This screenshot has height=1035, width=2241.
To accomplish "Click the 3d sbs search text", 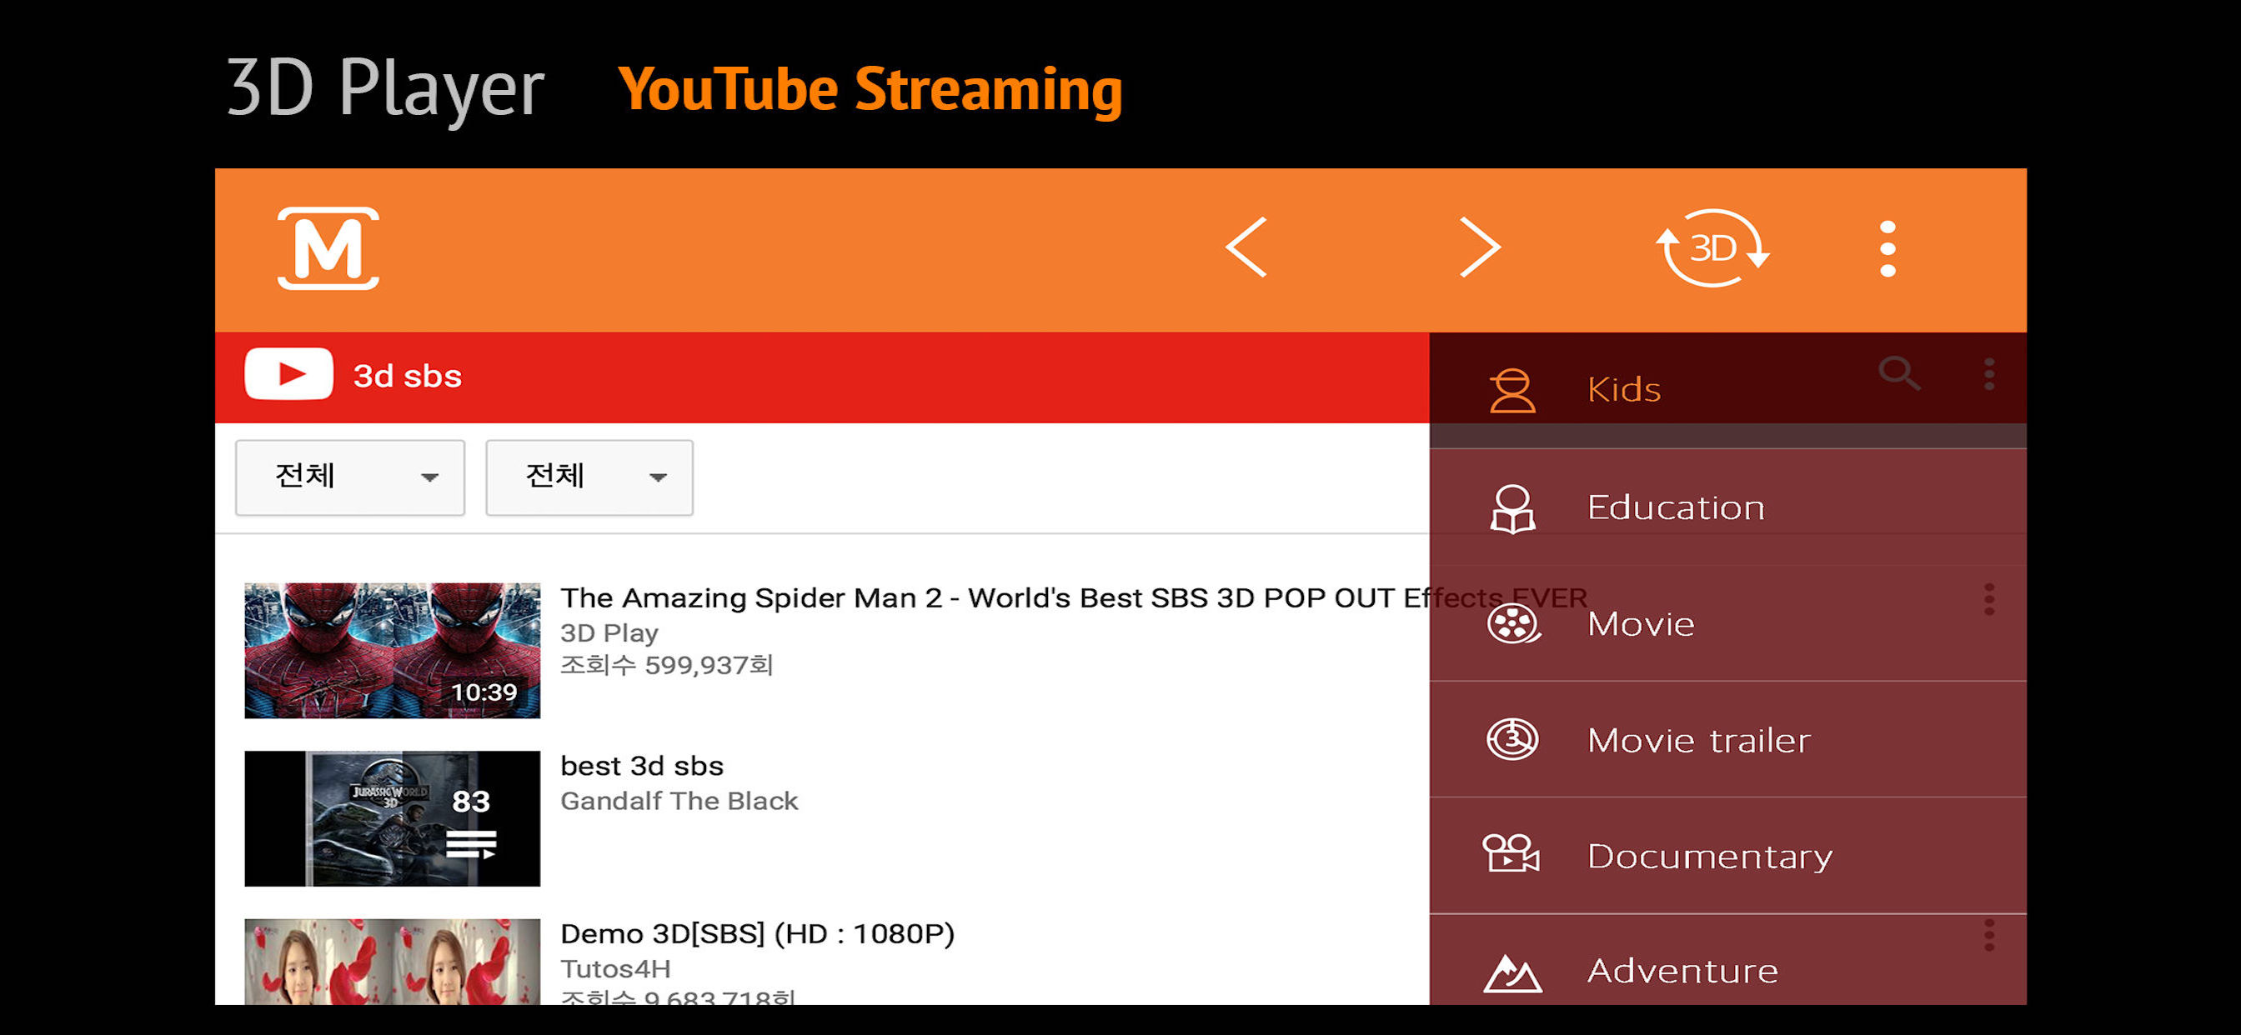I will point(407,376).
